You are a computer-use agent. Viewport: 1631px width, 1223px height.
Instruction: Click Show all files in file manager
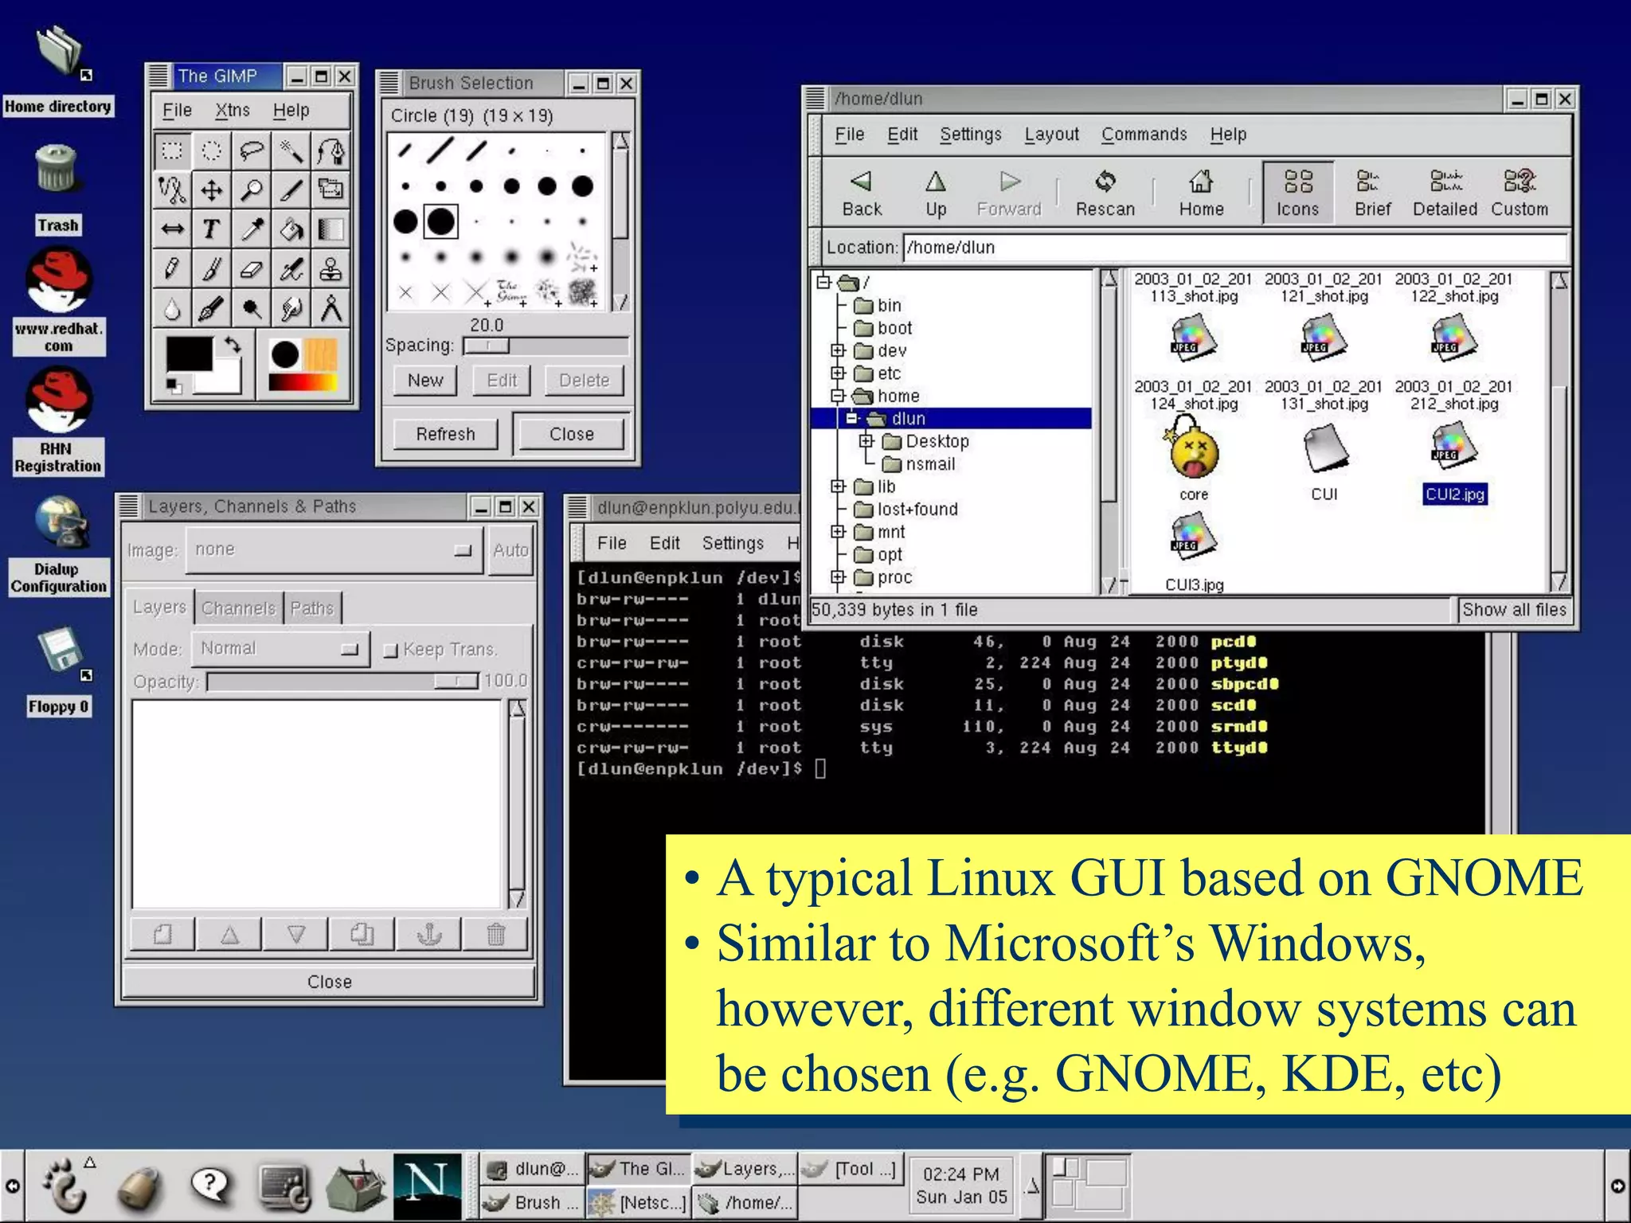[x=1513, y=610]
